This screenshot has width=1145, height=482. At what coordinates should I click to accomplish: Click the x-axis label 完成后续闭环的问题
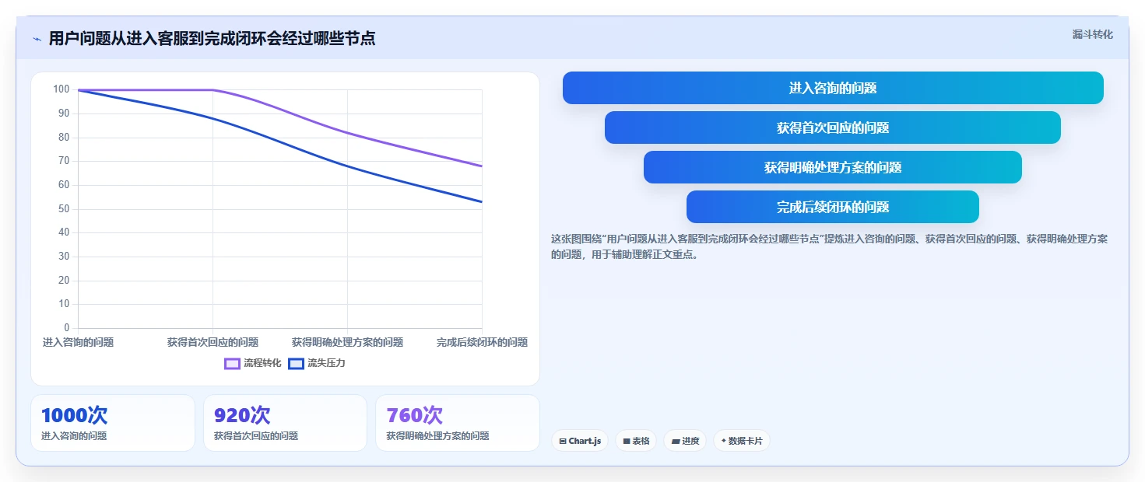[482, 342]
